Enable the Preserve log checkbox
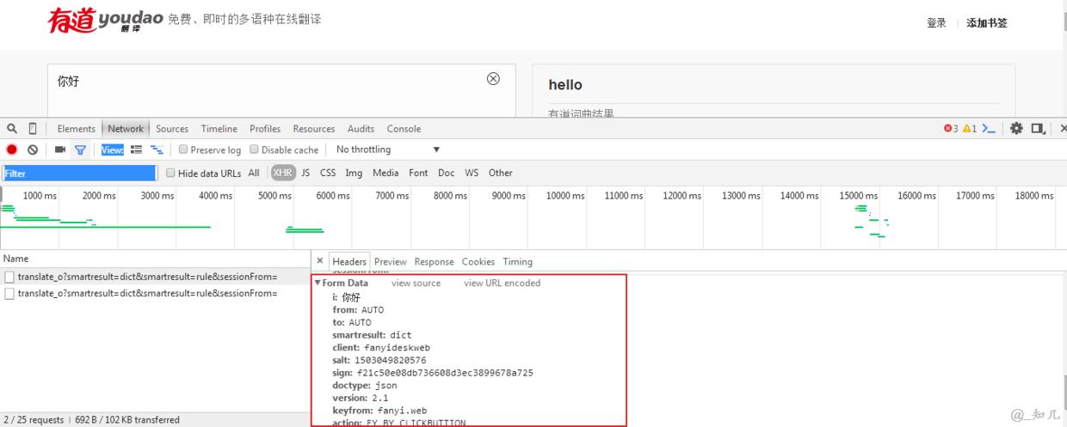This screenshot has height=427, width=1067. click(x=183, y=150)
